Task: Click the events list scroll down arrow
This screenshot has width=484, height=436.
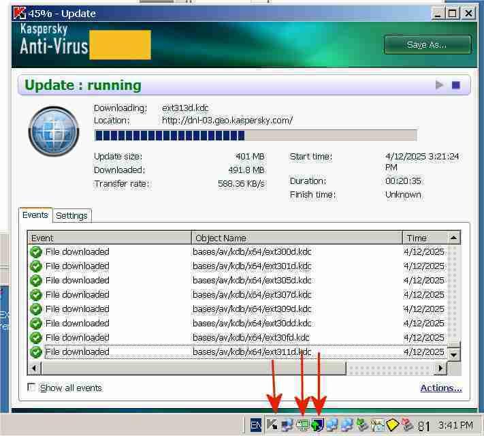Action: [453, 354]
